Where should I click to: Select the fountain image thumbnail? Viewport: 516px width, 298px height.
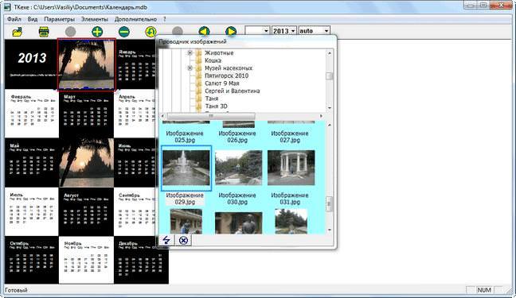pyautogui.click(x=186, y=168)
